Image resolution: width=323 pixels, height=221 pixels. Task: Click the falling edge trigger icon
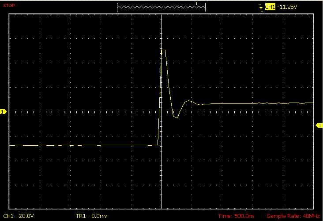click(261, 7)
